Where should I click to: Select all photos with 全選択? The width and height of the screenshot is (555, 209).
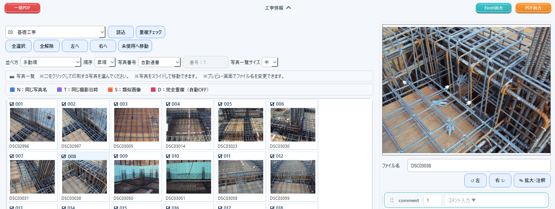coord(19,46)
